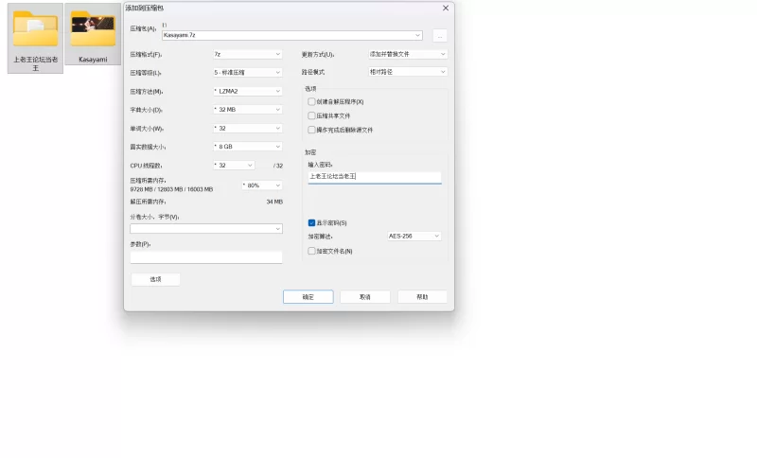Open the 分卷大小 volume size dropdown
The height and width of the screenshot is (458, 757).
[x=206, y=229]
